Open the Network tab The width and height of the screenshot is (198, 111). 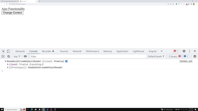coord(77,51)
